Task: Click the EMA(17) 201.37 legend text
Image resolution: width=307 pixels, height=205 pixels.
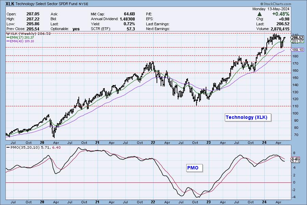Action: tap(22, 38)
